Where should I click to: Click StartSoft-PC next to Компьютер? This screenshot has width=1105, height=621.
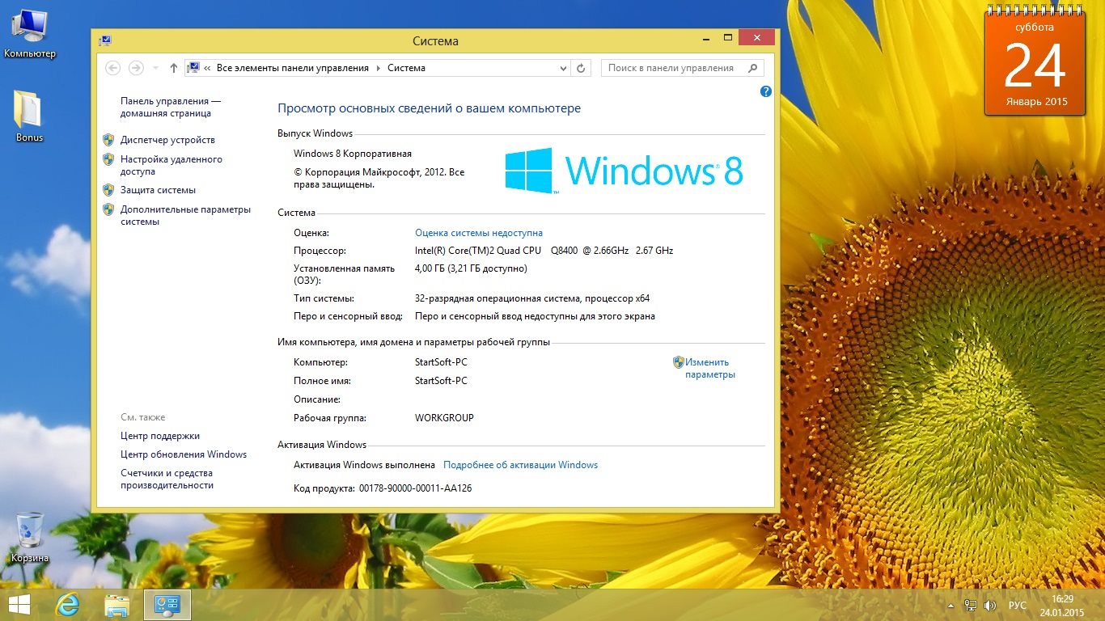pos(441,362)
